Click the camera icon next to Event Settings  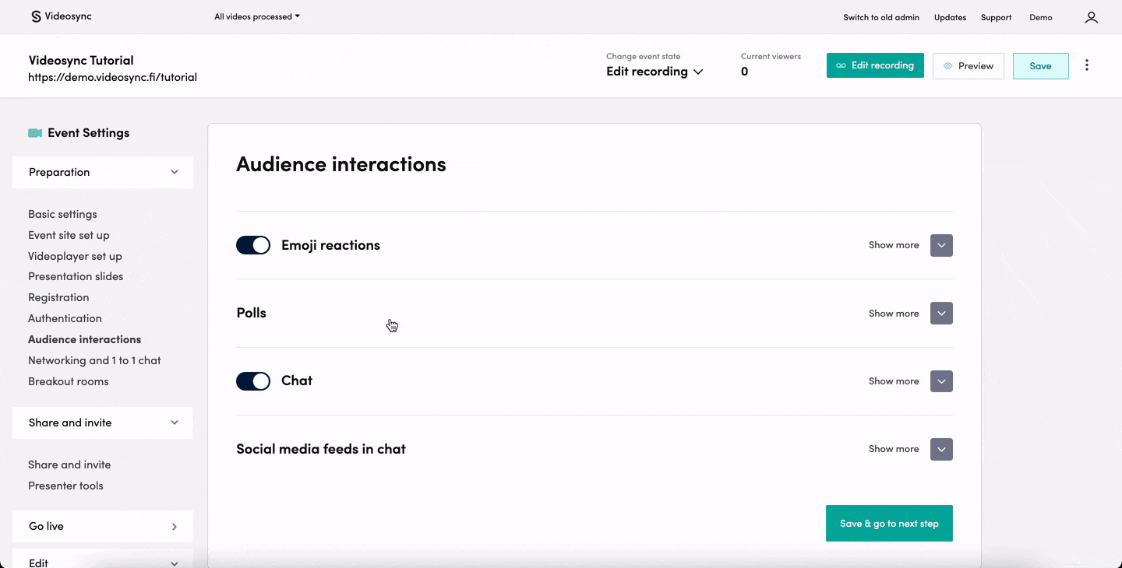click(35, 132)
